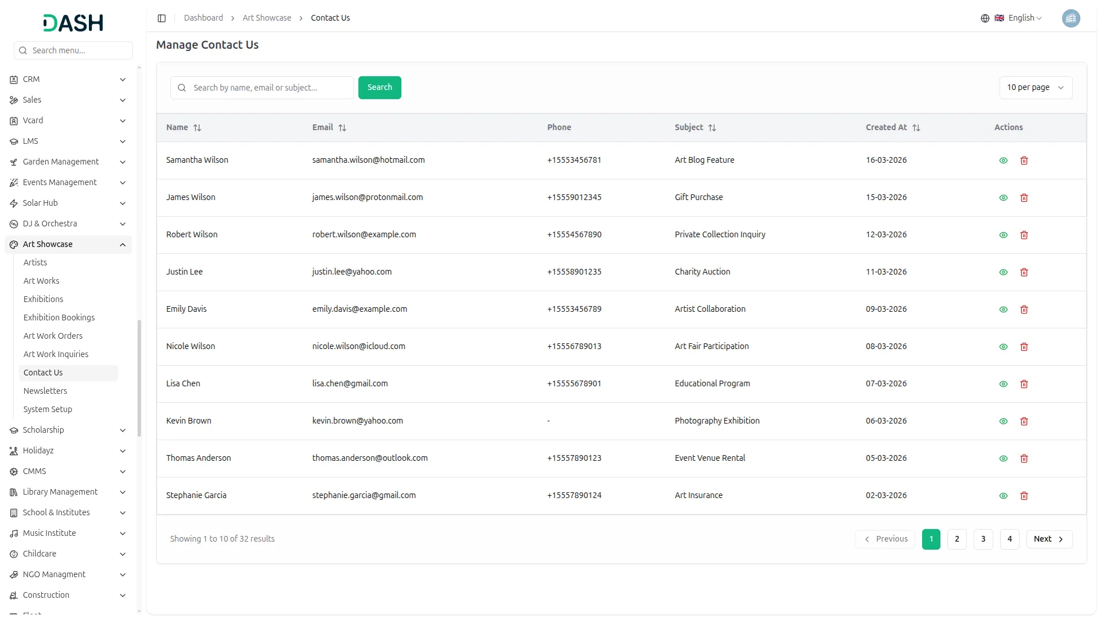Screen dimensions: 1101x619
Task: Collapse the Art Showcase menu
Action: point(123,245)
